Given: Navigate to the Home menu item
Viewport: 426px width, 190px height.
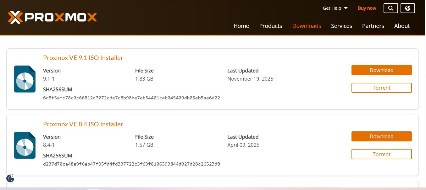Looking at the screenshot, I should click(241, 26).
